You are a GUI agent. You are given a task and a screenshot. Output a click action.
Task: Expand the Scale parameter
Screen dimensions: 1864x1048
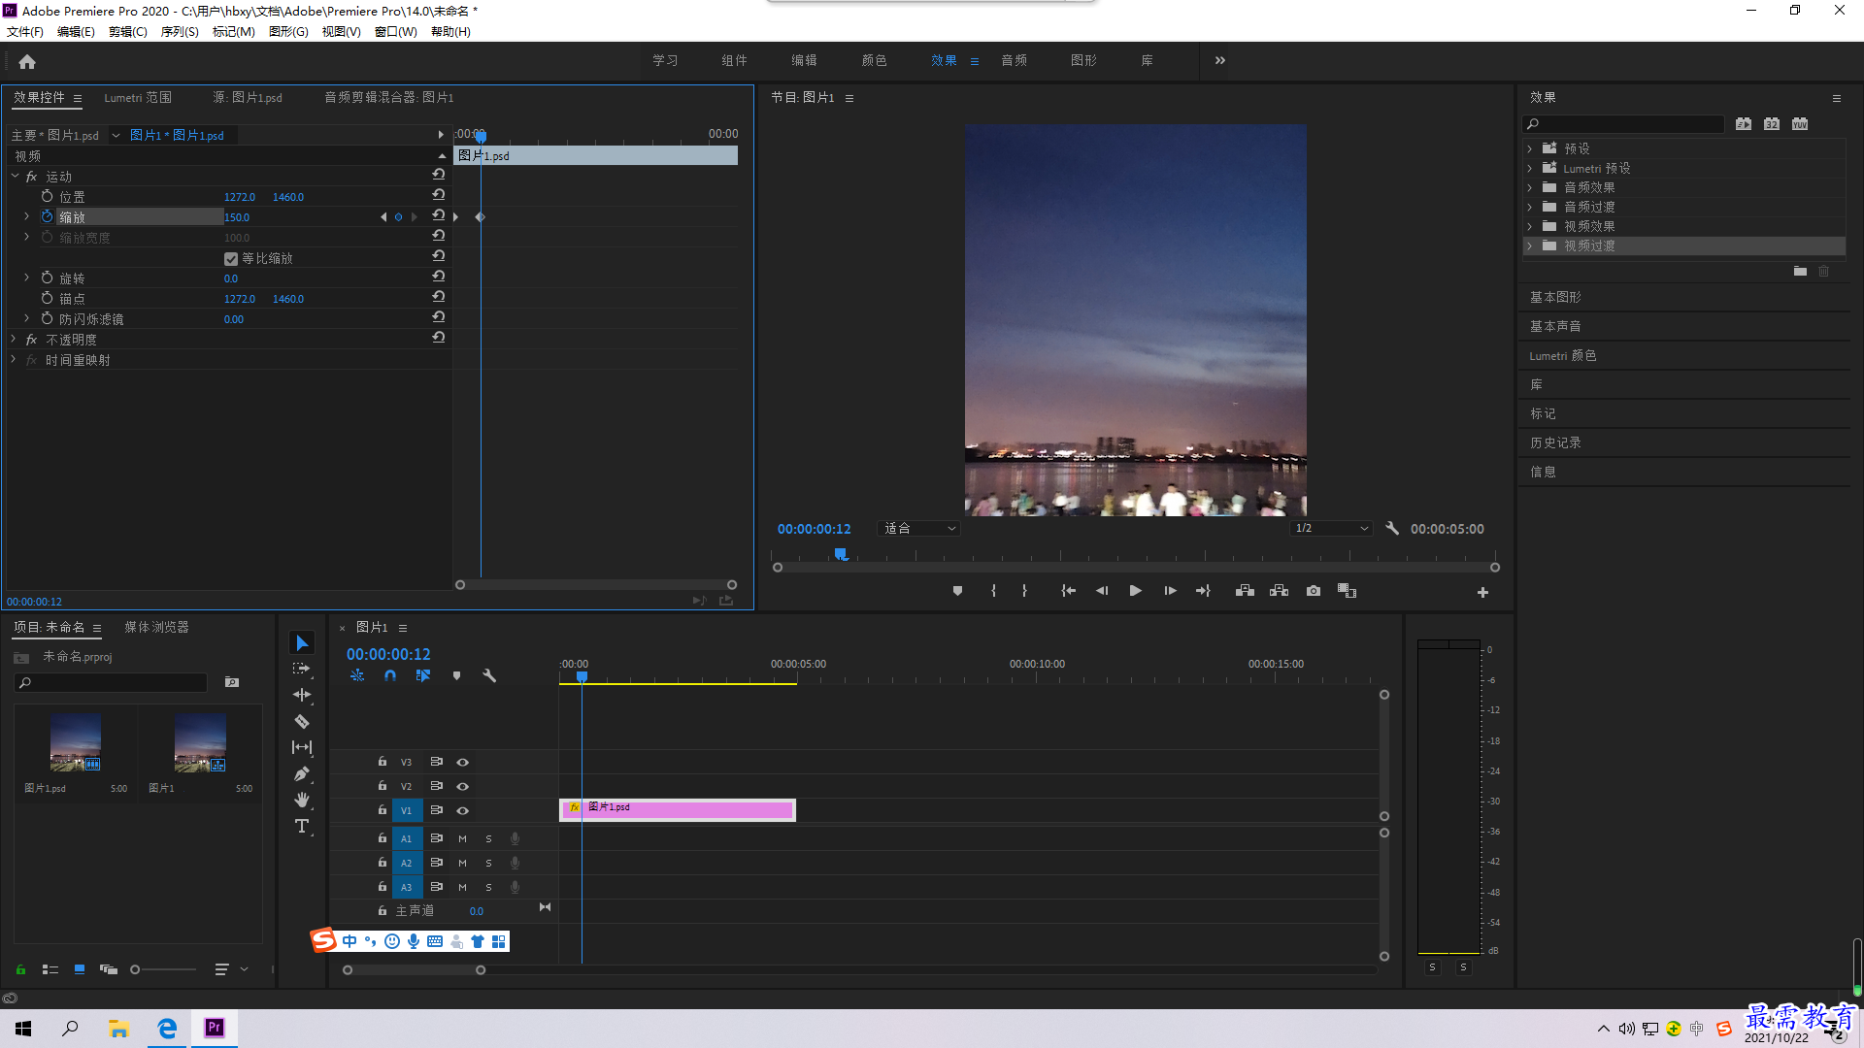(x=26, y=216)
